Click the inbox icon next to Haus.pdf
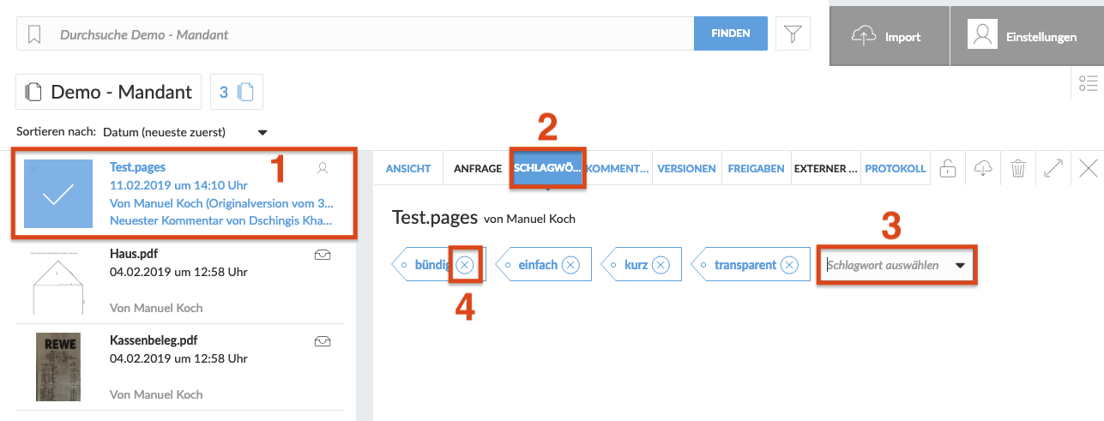The width and height of the screenshot is (1104, 421). tap(323, 254)
